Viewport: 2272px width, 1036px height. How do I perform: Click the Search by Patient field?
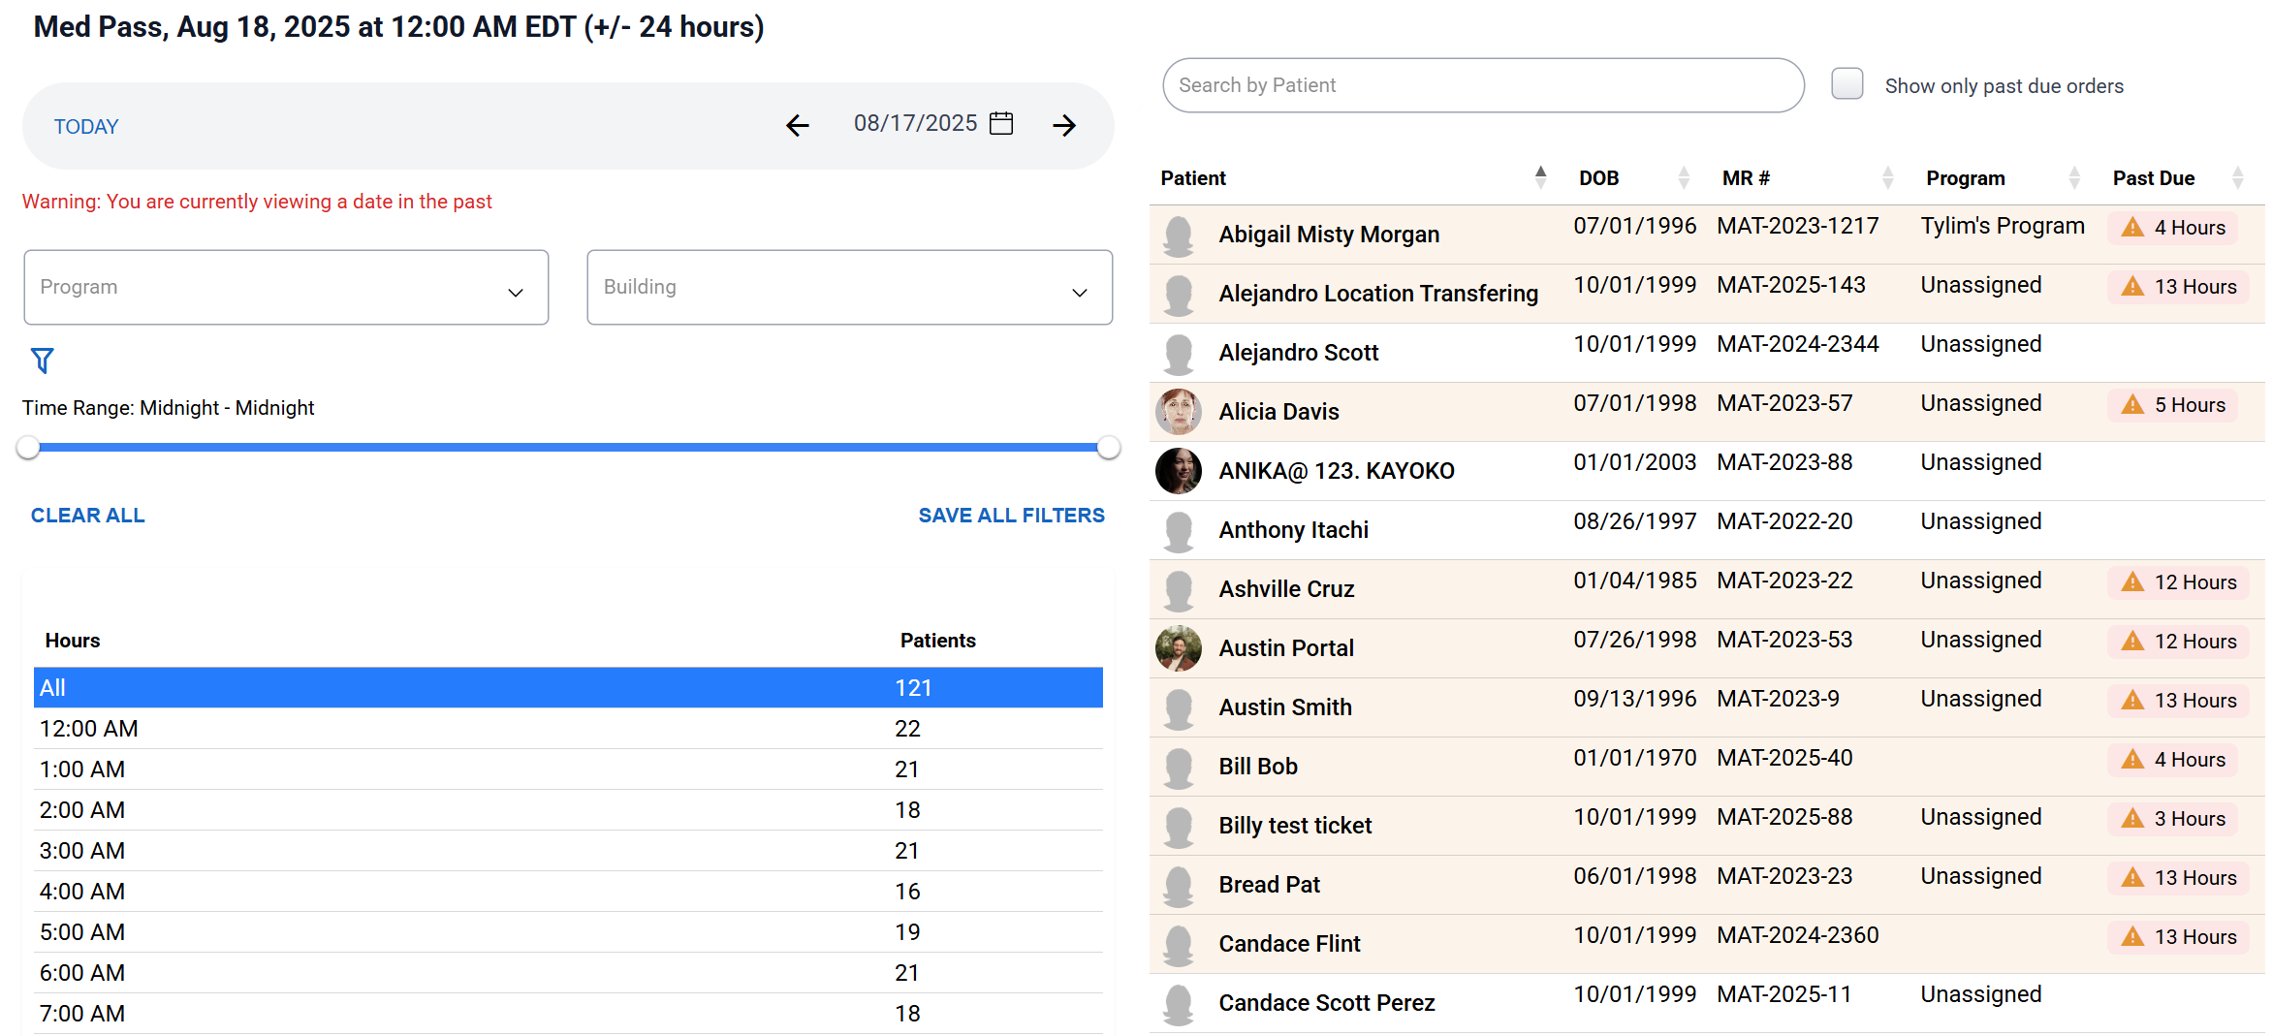(x=1483, y=85)
